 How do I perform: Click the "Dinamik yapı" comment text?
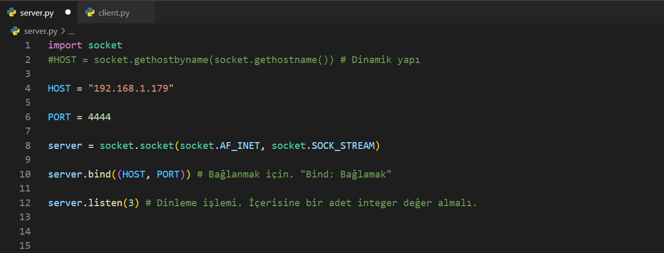click(386, 60)
